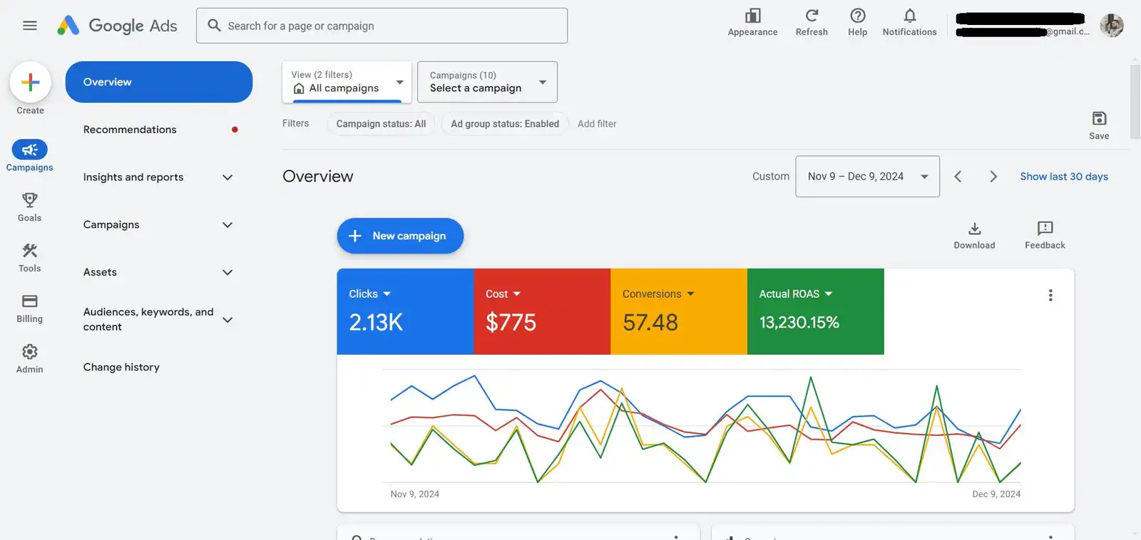Toggle the Campaign status: All filter chip
Screen dimensions: 1141x540
tap(381, 124)
